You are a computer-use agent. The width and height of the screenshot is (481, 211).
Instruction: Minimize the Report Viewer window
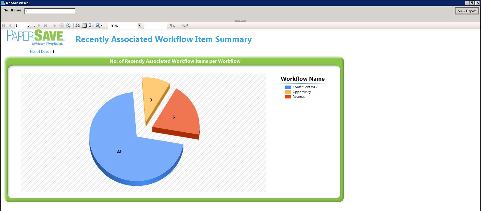(467, 3)
